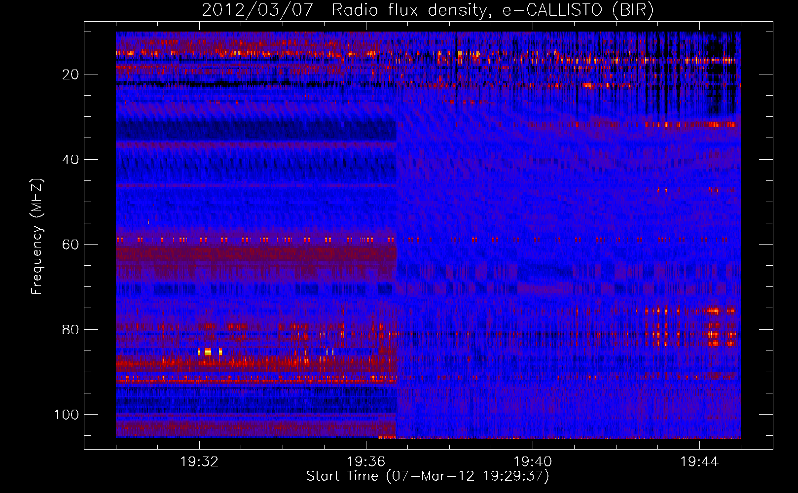Click the 80 frequency tick label
The image size is (798, 493).
point(71,329)
